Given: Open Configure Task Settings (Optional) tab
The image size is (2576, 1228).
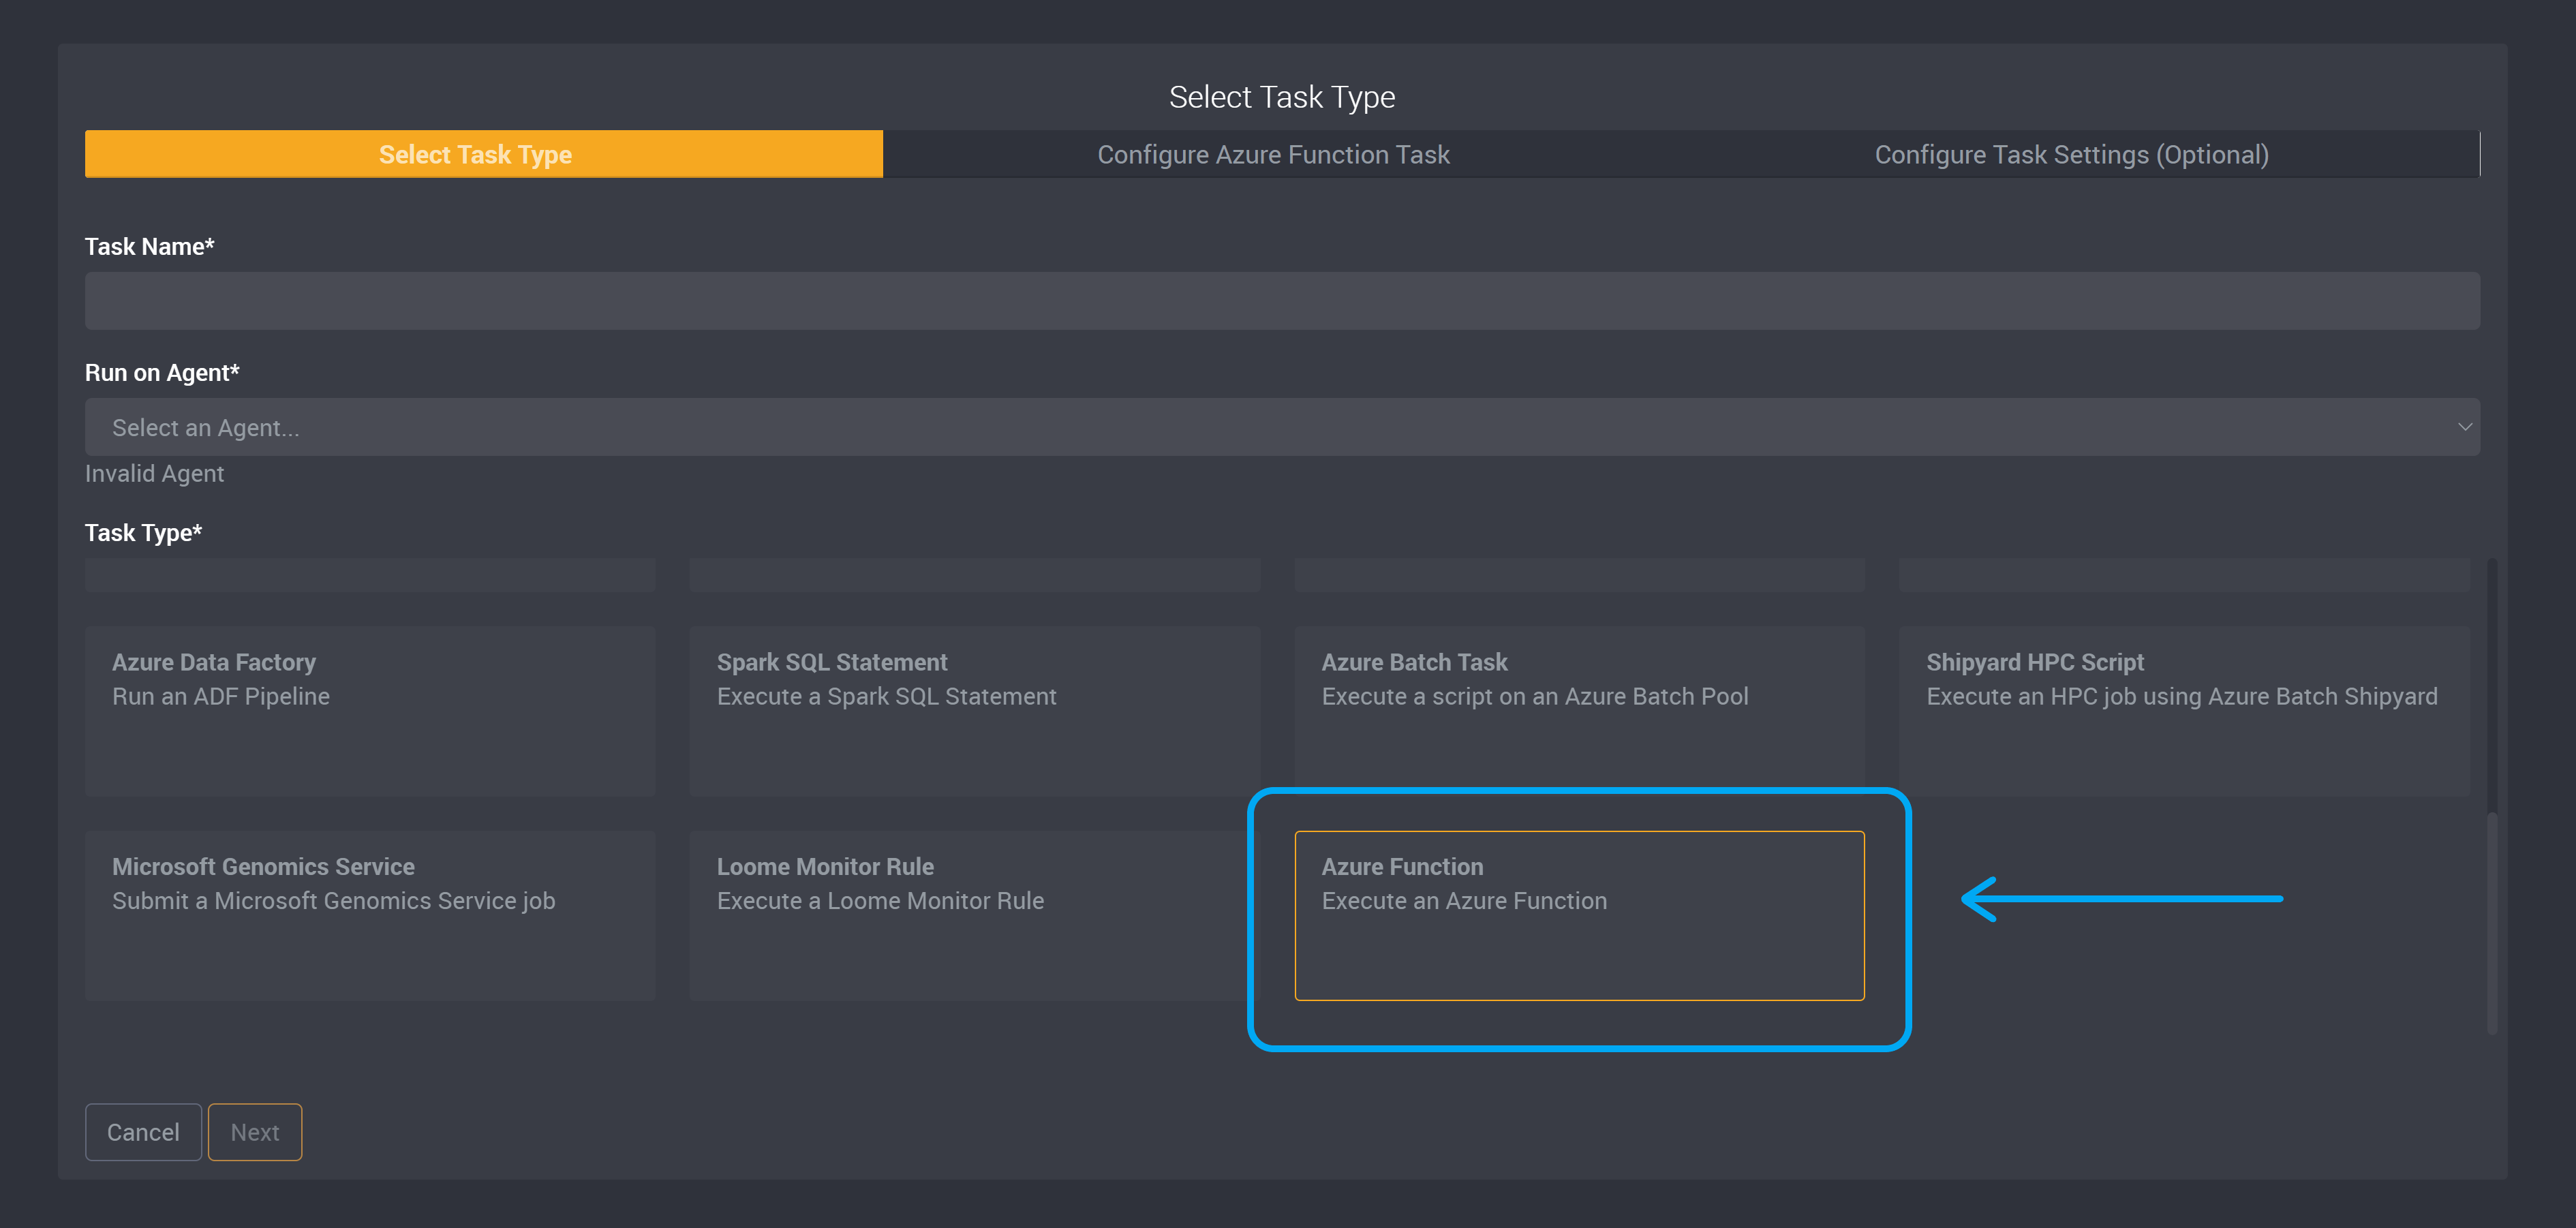Looking at the screenshot, I should [2071, 154].
